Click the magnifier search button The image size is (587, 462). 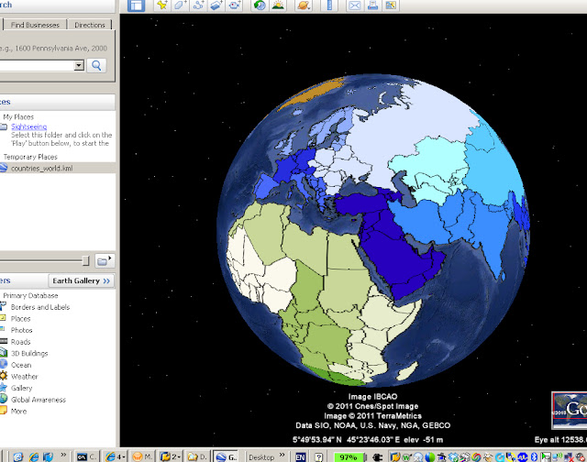click(x=96, y=65)
